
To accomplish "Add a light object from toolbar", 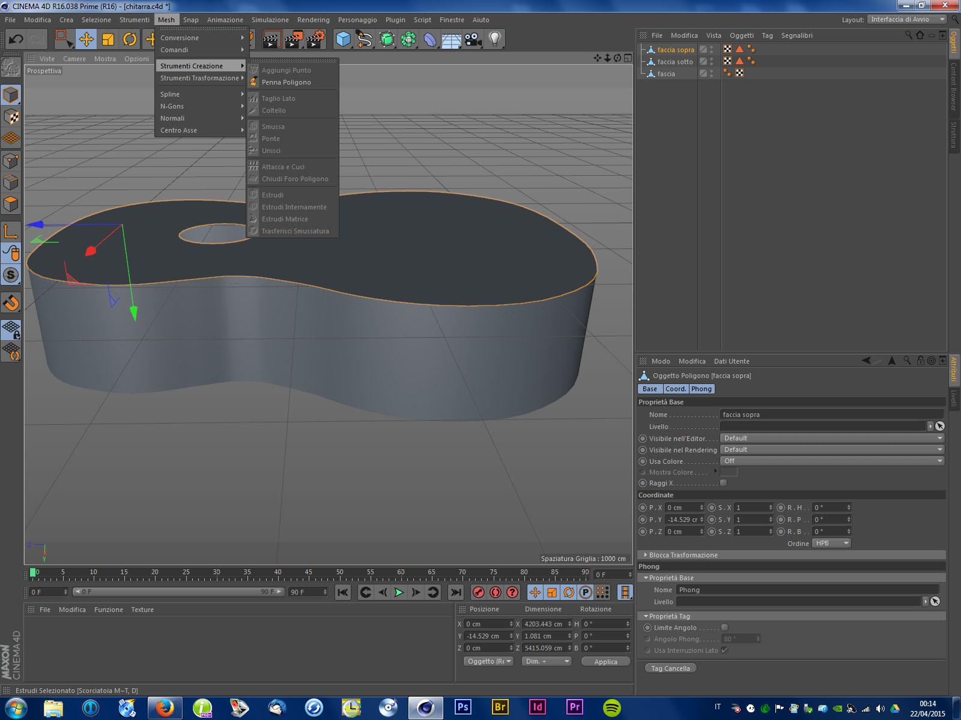I will point(494,40).
